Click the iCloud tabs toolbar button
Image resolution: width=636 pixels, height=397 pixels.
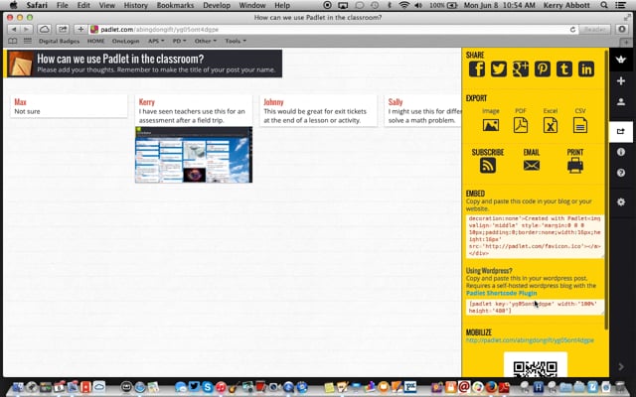pos(44,29)
